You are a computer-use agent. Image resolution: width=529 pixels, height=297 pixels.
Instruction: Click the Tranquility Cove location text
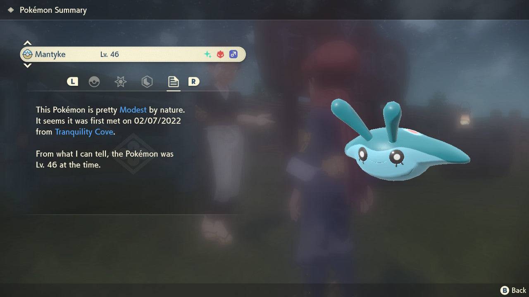click(x=84, y=132)
